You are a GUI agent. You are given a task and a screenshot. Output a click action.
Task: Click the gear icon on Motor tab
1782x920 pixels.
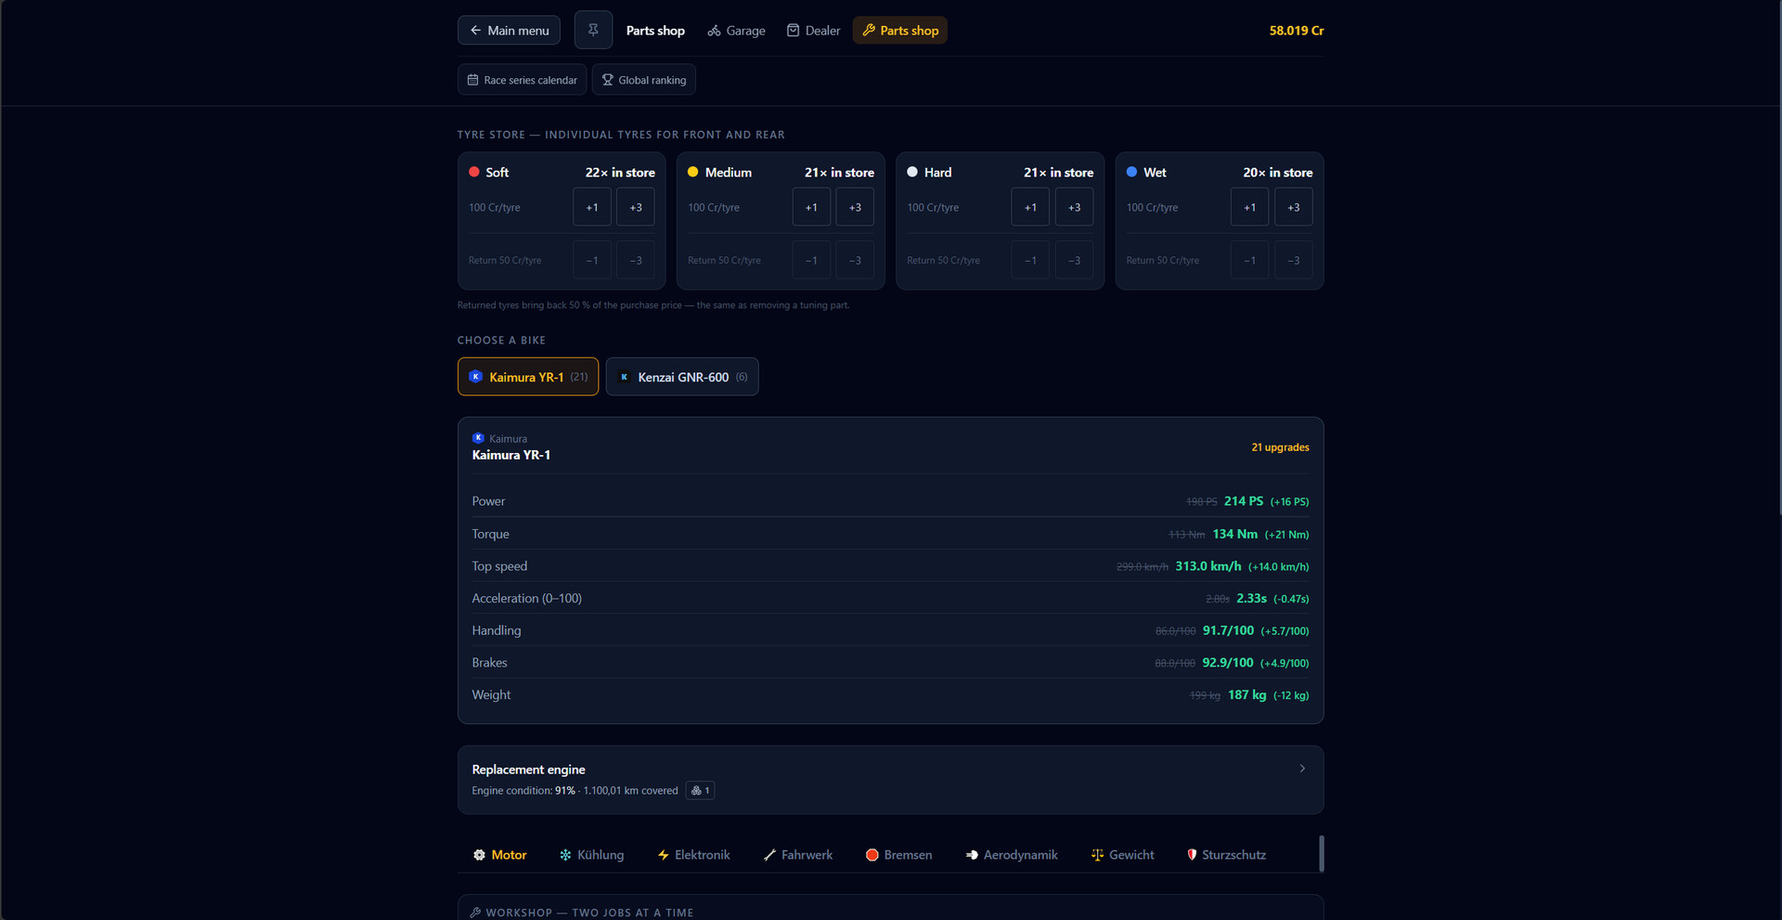[x=479, y=855]
